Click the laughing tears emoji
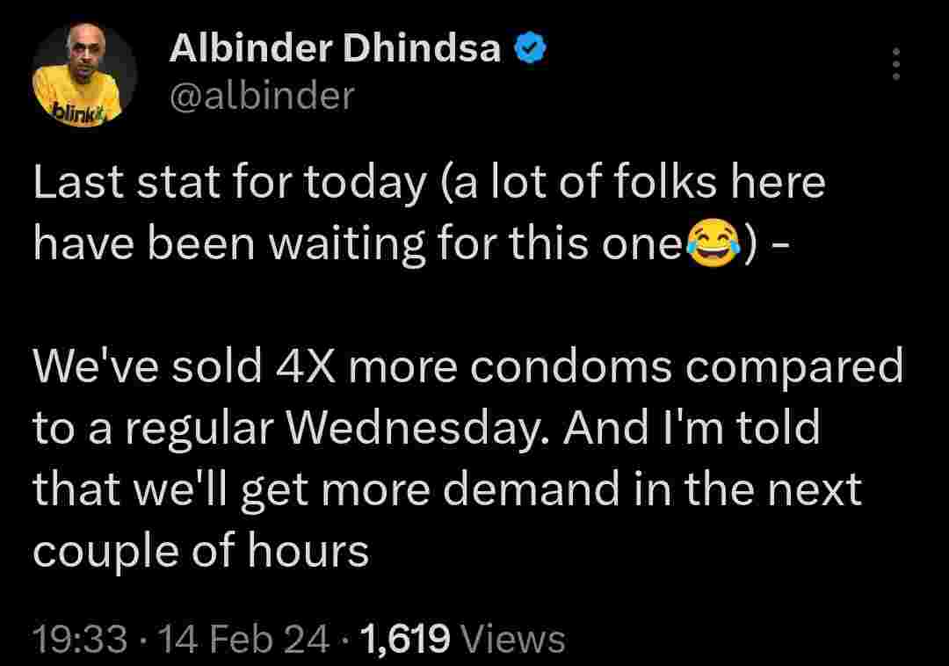 712,244
